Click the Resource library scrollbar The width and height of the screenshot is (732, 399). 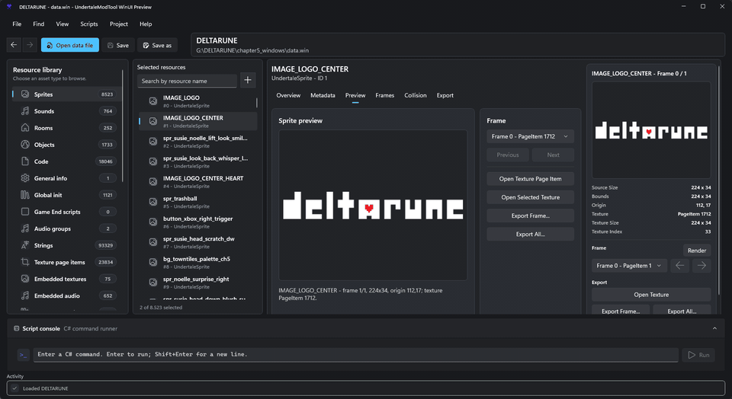(x=123, y=126)
